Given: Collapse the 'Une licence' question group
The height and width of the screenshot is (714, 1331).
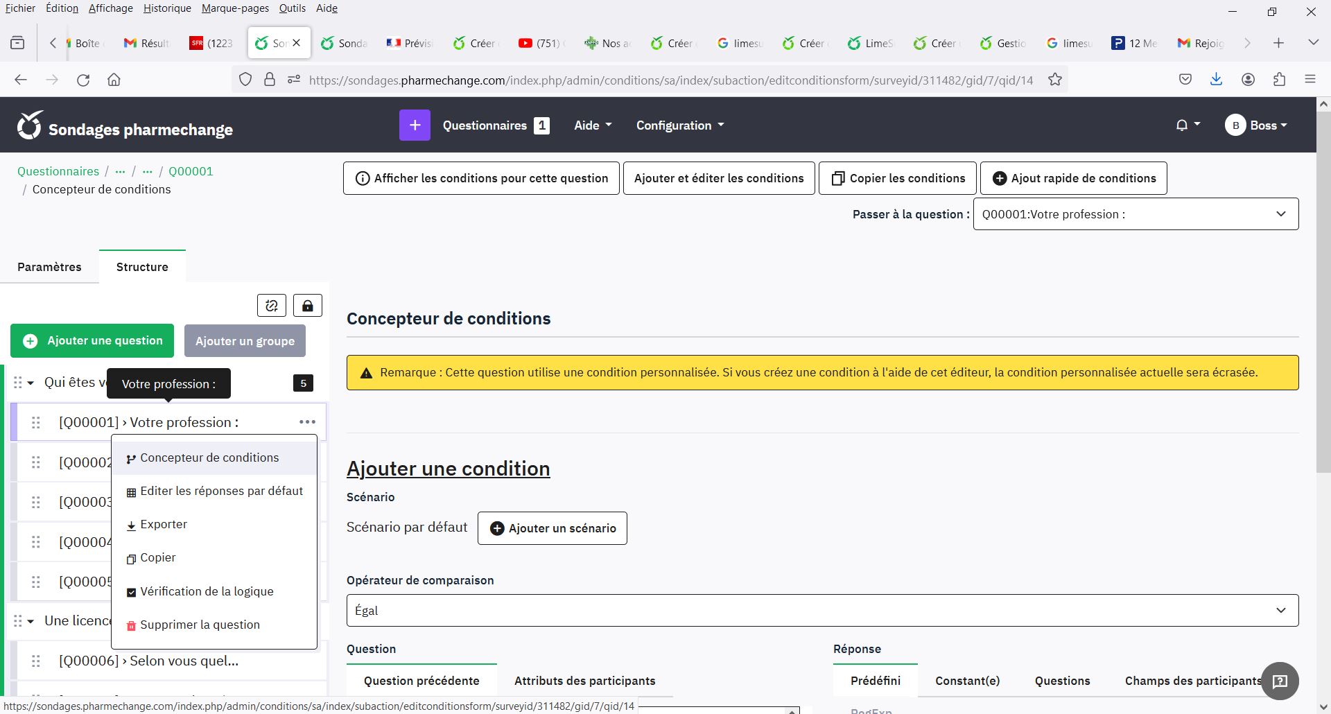Looking at the screenshot, I should click(31, 621).
